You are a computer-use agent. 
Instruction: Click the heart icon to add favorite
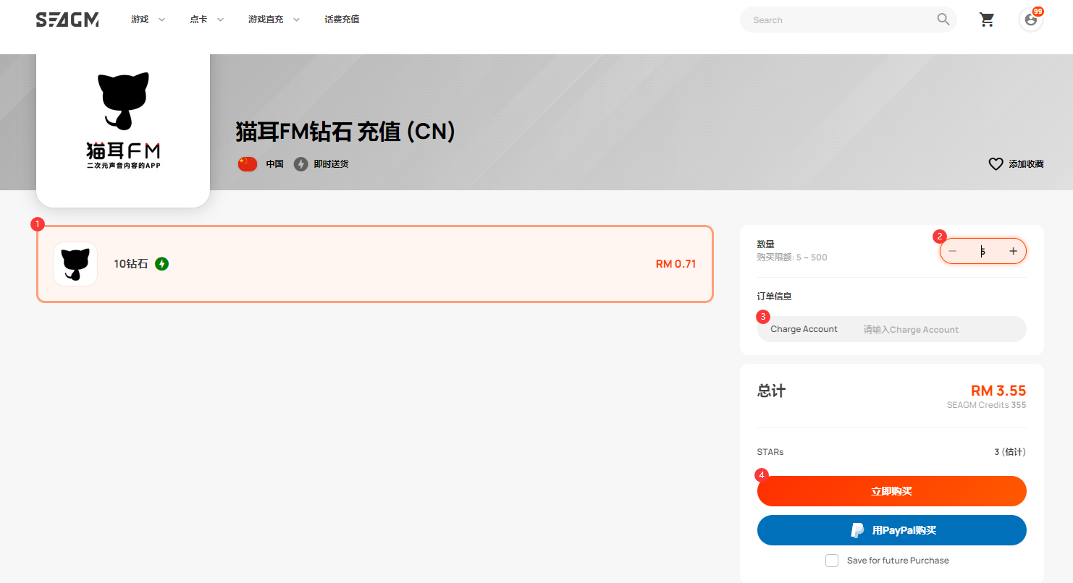[996, 164]
